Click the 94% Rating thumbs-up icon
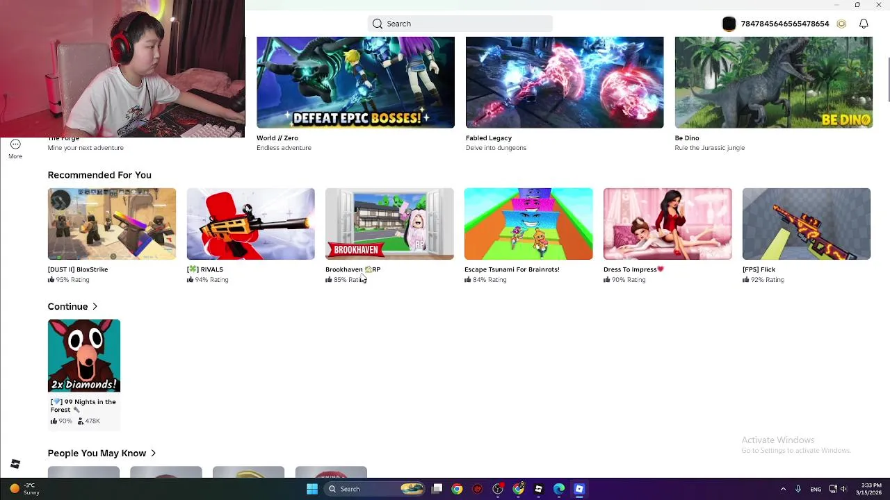Screen dimensions: 890x500 coord(190,280)
